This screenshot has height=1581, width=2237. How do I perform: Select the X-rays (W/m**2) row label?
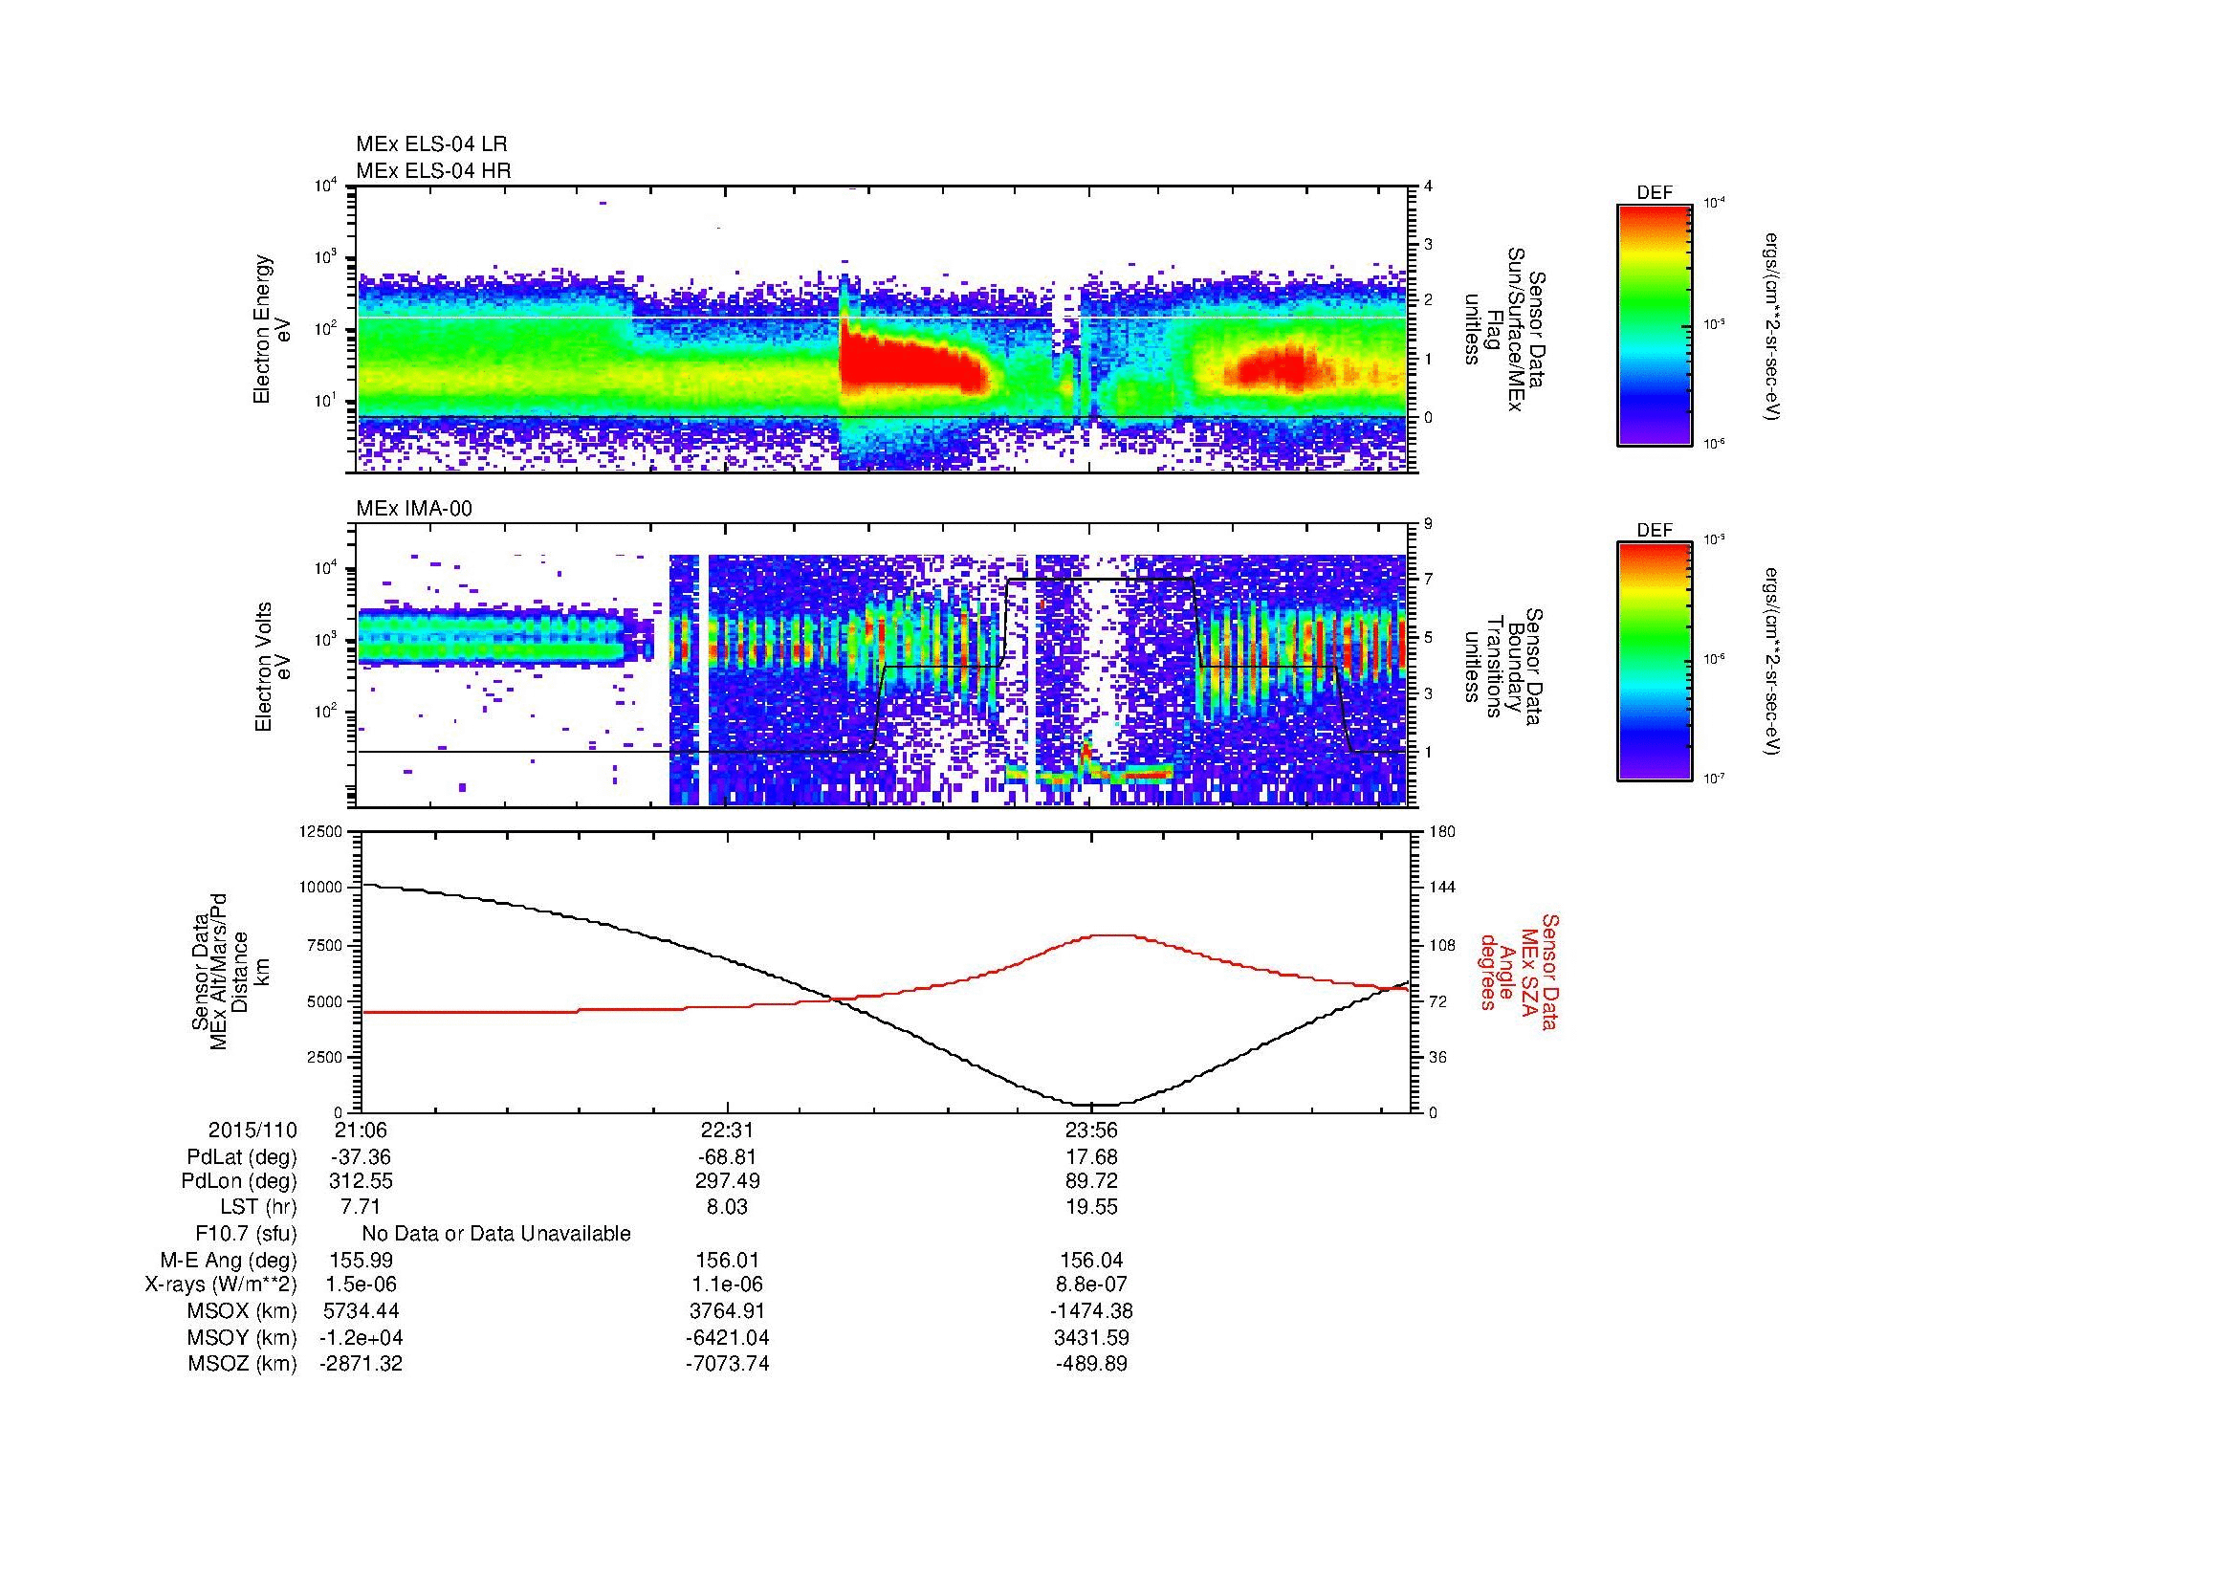(x=221, y=1285)
